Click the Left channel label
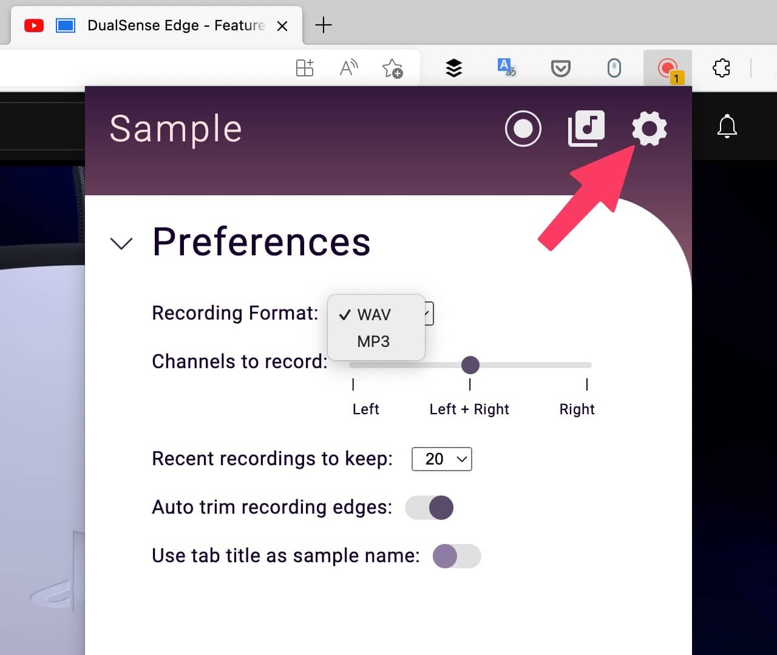Viewport: 777px width, 655px height. click(365, 409)
